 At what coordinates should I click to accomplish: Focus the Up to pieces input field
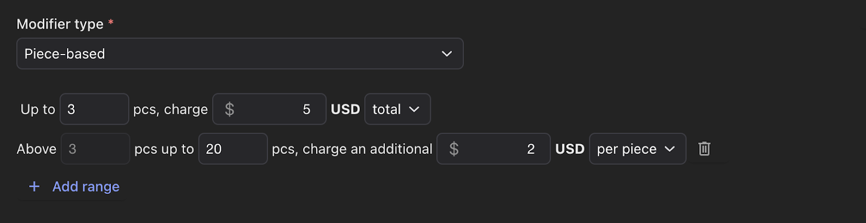[x=94, y=109]
